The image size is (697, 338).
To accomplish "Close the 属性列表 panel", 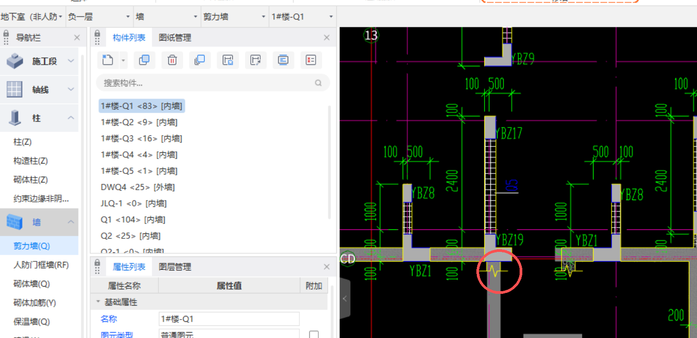I will coord(327,267).
